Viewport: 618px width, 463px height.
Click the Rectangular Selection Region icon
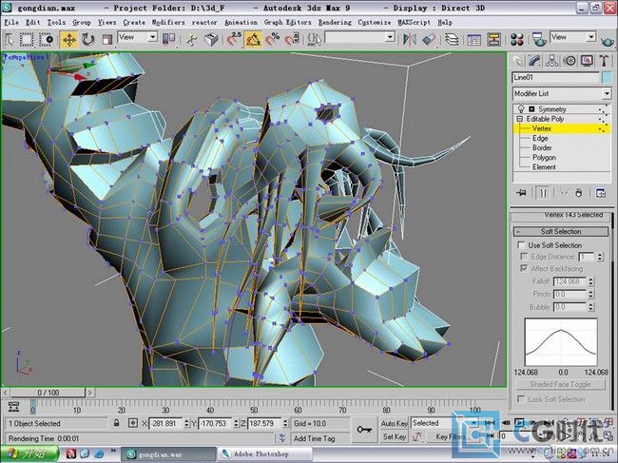(x=27, y=39)
